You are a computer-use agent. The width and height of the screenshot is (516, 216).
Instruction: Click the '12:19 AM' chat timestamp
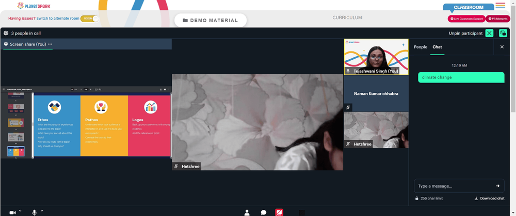pos(459,65)
